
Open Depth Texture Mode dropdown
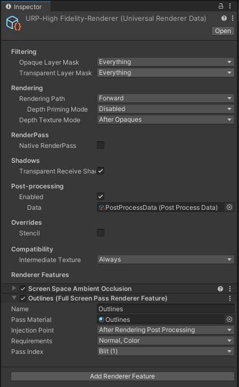click(166, 120)
